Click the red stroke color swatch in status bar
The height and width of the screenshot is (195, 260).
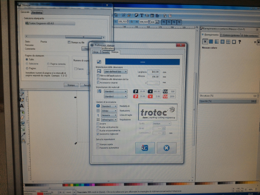(x=40, y=194)
